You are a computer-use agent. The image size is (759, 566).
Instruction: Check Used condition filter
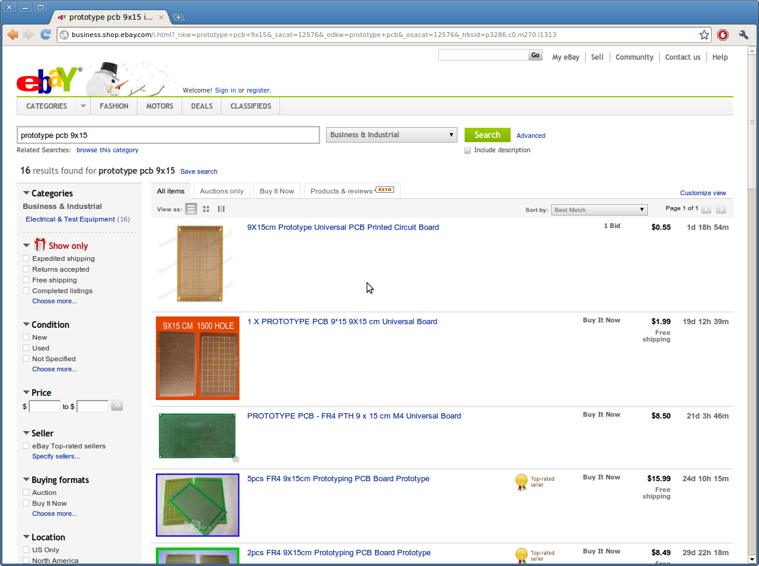pyautogui.click(x=26, y=348)
